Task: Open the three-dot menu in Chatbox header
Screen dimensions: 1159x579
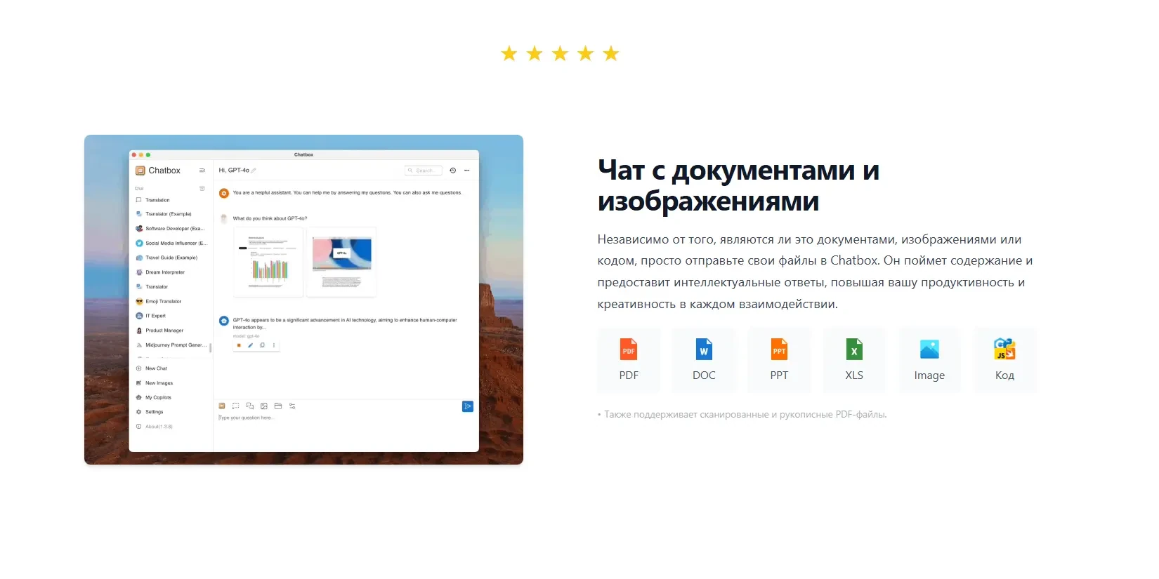Action: pos(466,171)
